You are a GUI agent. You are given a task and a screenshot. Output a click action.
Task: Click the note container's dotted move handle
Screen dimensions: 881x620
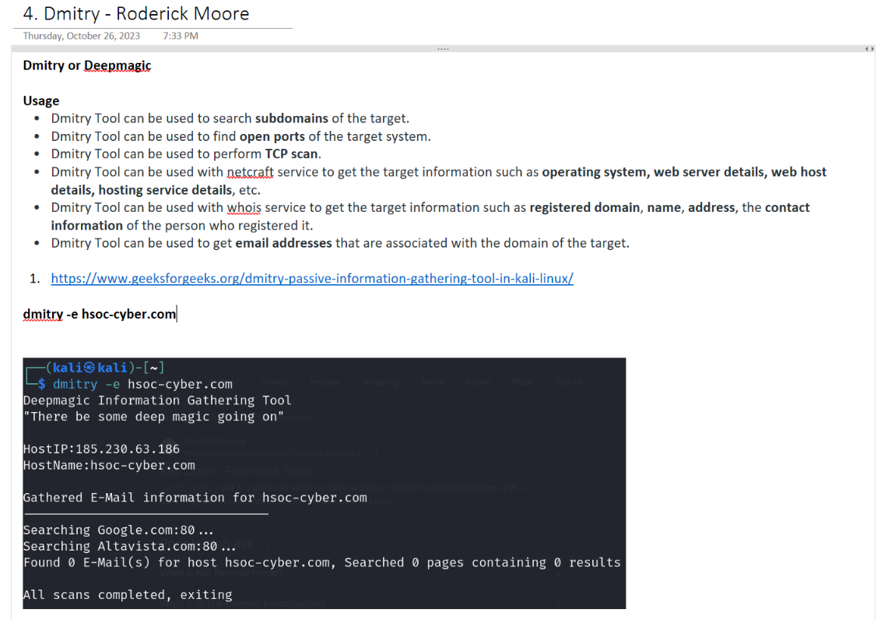coord(443,49)
